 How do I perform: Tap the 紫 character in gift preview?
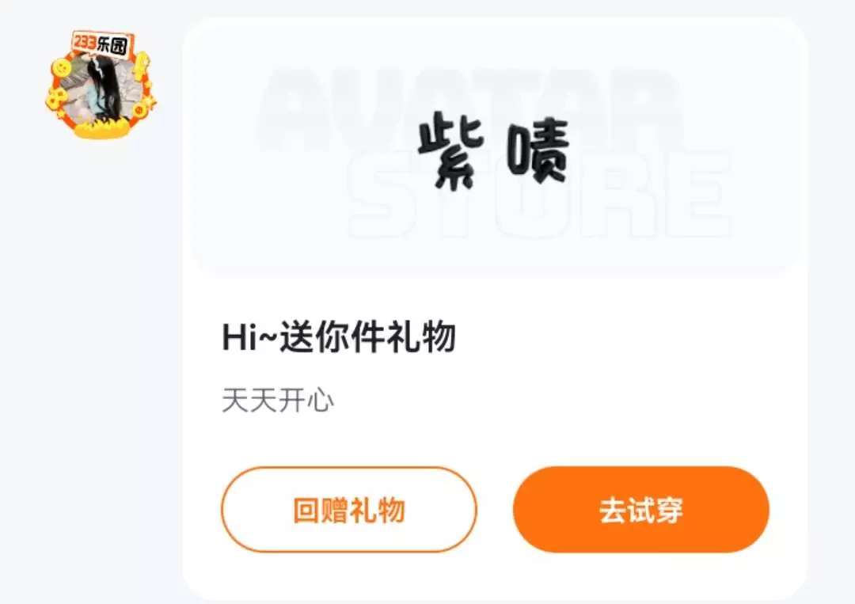(x=450, y=150)
